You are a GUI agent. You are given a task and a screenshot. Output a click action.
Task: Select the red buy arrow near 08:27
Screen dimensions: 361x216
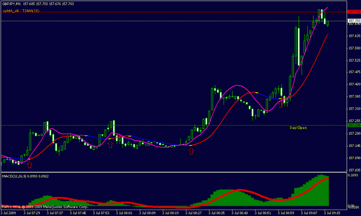point(191,151)
